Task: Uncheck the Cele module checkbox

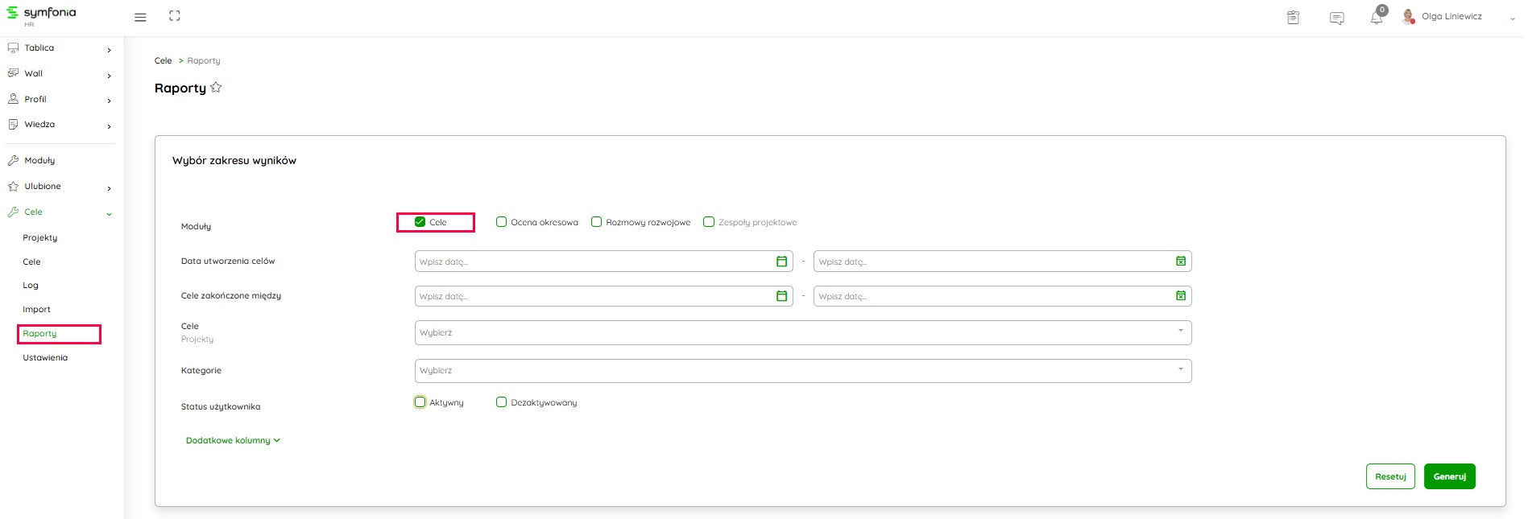Action: (420, 222)
